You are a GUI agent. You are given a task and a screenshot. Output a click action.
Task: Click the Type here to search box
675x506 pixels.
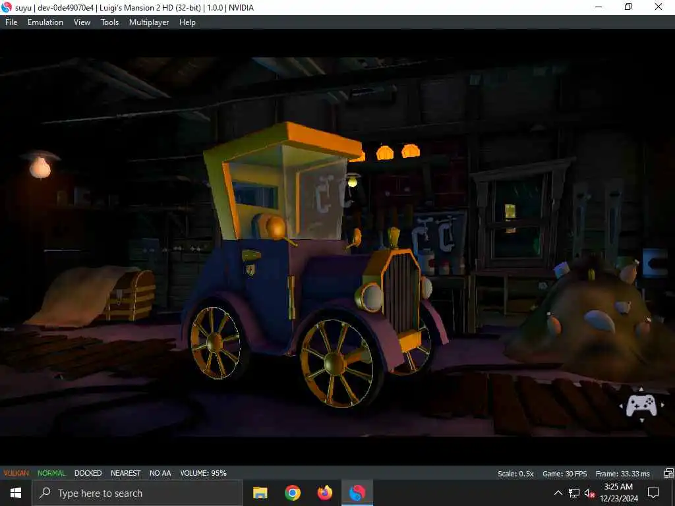[x=137, y=493]
